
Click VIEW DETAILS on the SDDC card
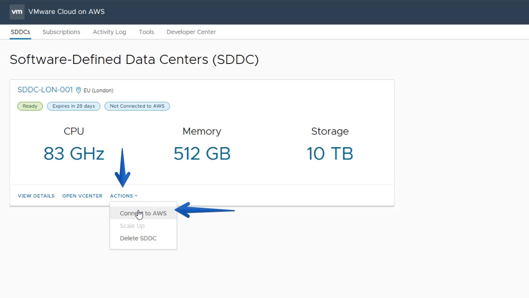click(x=36, y=196)
